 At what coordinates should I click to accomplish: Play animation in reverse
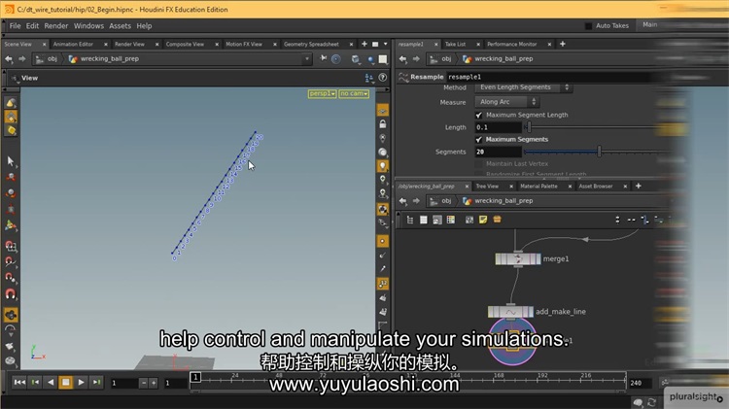(x=51, y=382)
